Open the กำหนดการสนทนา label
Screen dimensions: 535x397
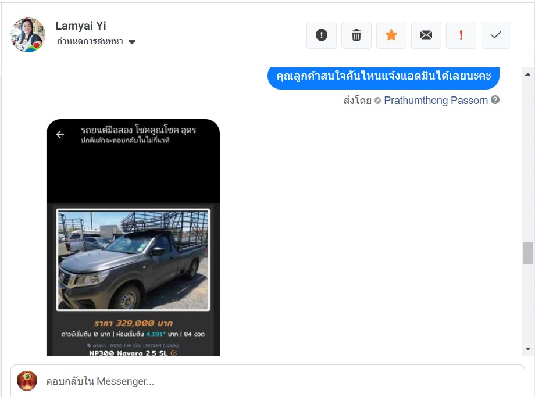click(x=90, y=41)
